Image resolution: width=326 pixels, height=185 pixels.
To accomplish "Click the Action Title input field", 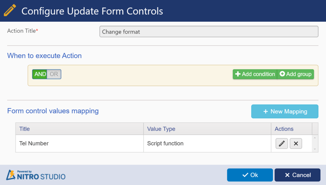I will [209, 31].
